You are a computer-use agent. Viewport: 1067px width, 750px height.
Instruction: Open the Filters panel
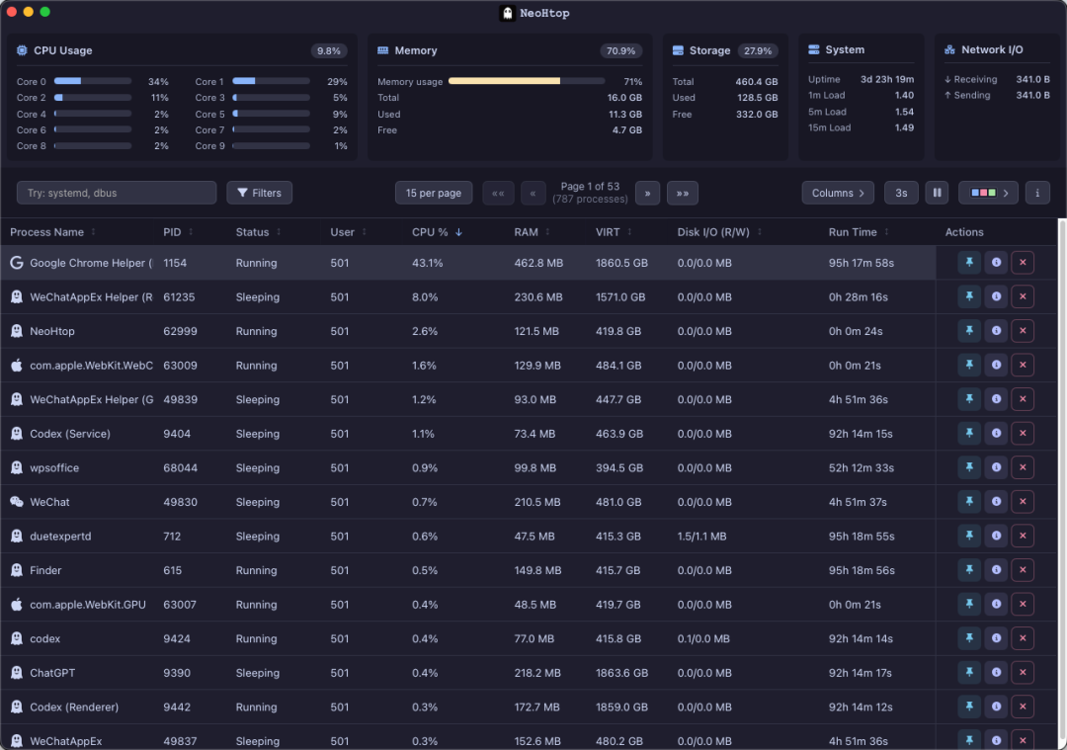(259, 193)
